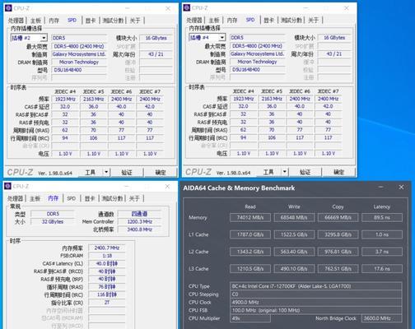Click the CPU-Z icon in memory window title
This screenshot has width=415, height=329.
[7, 186]
